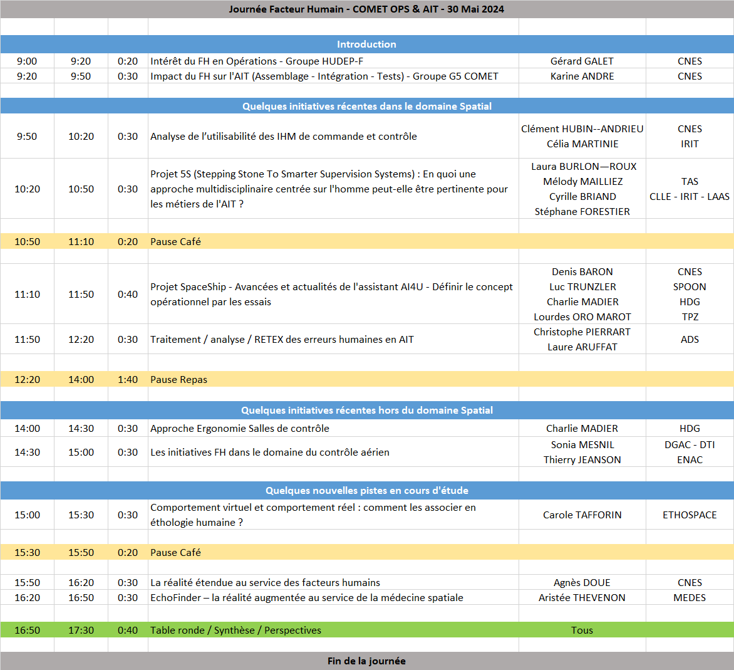The image size is (734, 670).
Task: Click the 'Introduction' section header
Action: coord(366,44)
